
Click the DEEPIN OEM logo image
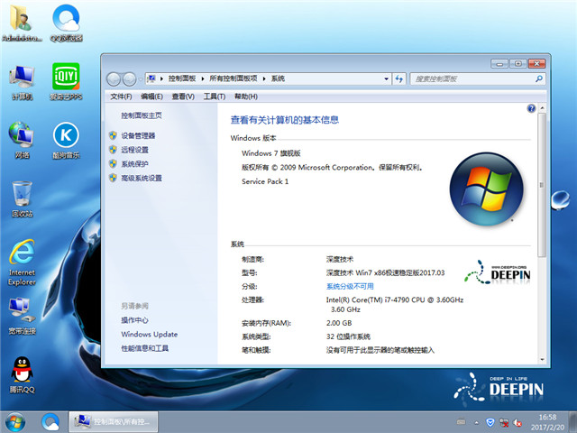(x=498, y=272)
